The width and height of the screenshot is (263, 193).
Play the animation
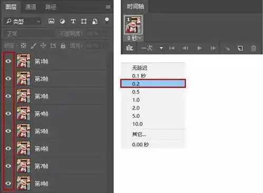click(x=199, y=48)
